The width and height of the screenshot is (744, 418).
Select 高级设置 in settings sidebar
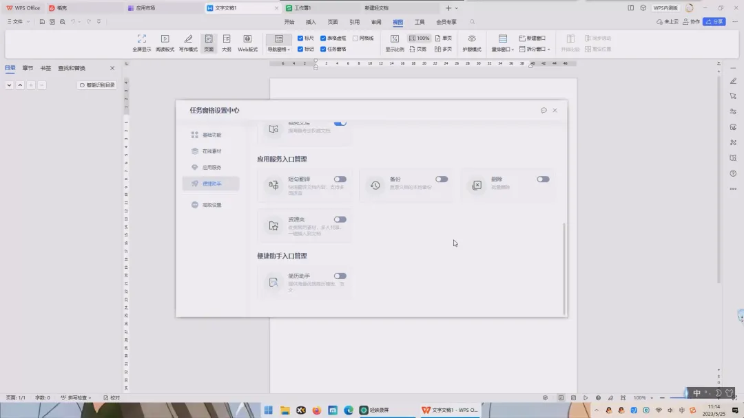211,205
